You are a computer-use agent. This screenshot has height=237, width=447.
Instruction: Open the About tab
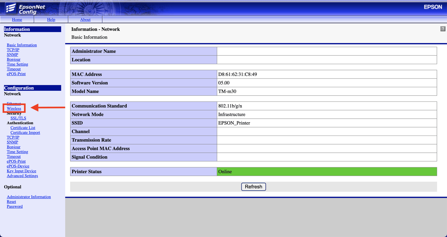click(85, 19)
